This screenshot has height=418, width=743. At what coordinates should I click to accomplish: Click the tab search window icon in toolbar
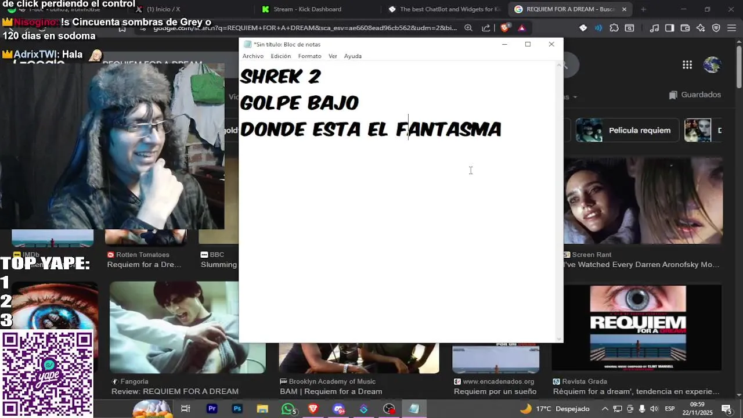(629, 28)
